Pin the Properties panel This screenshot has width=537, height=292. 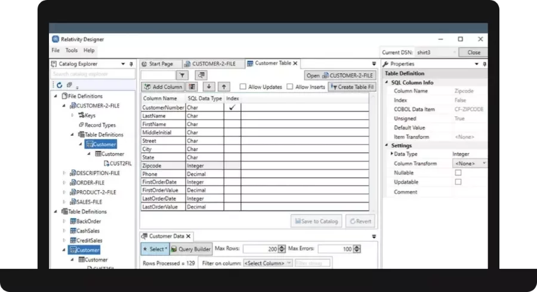click(484, 64)
